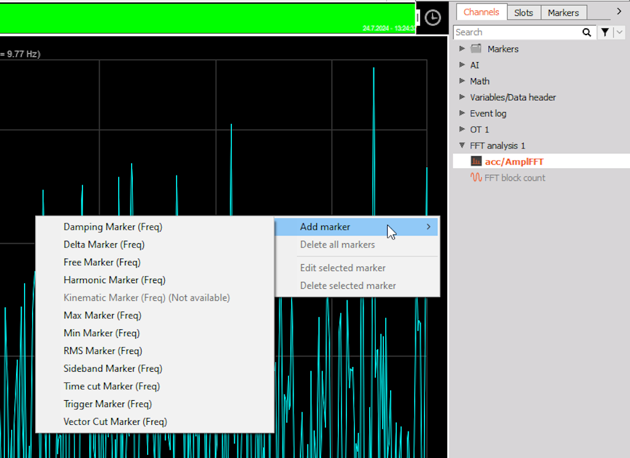Click the search magnifier icon
Image resolution: width=630 pixels, height=458 pixels.
click(x=586, y=33)
